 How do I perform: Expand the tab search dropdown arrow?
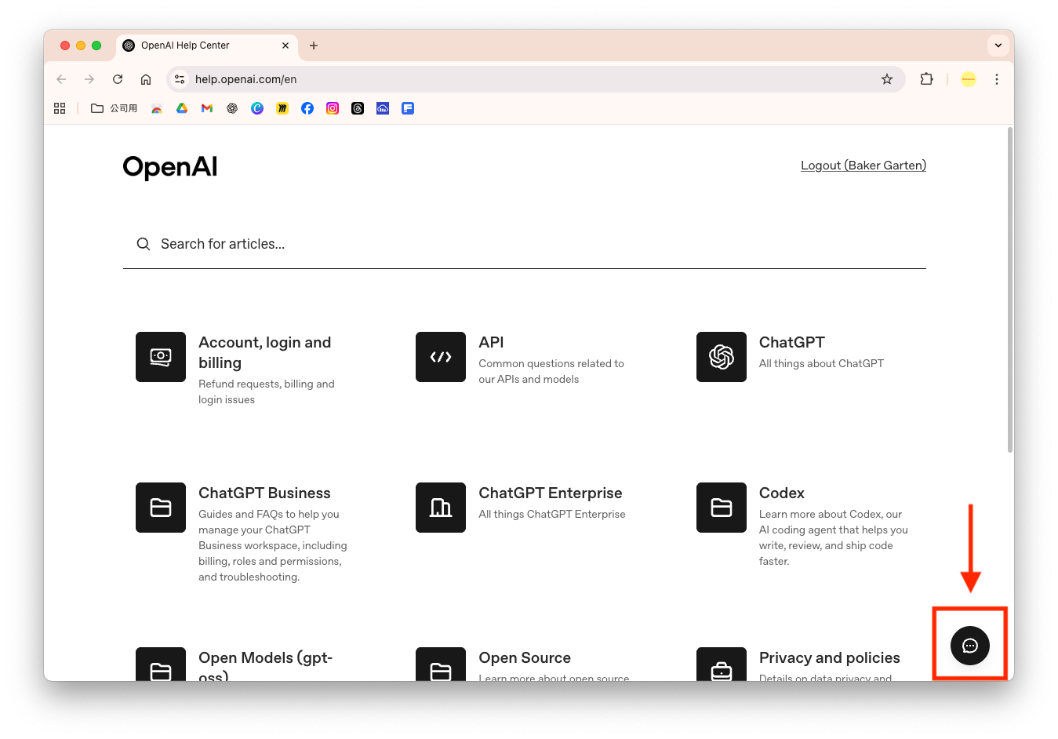998,46
